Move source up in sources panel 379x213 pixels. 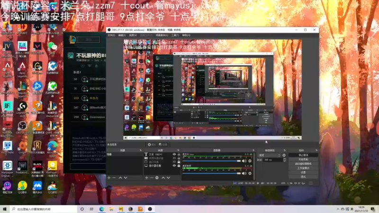pos(163,178)
